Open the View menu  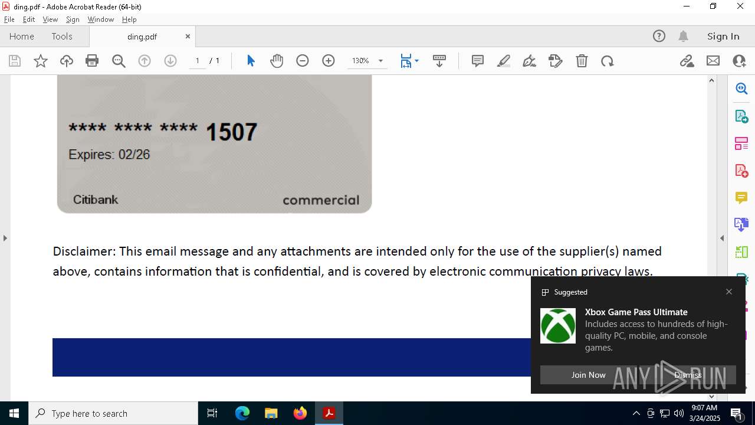point(50,19)
